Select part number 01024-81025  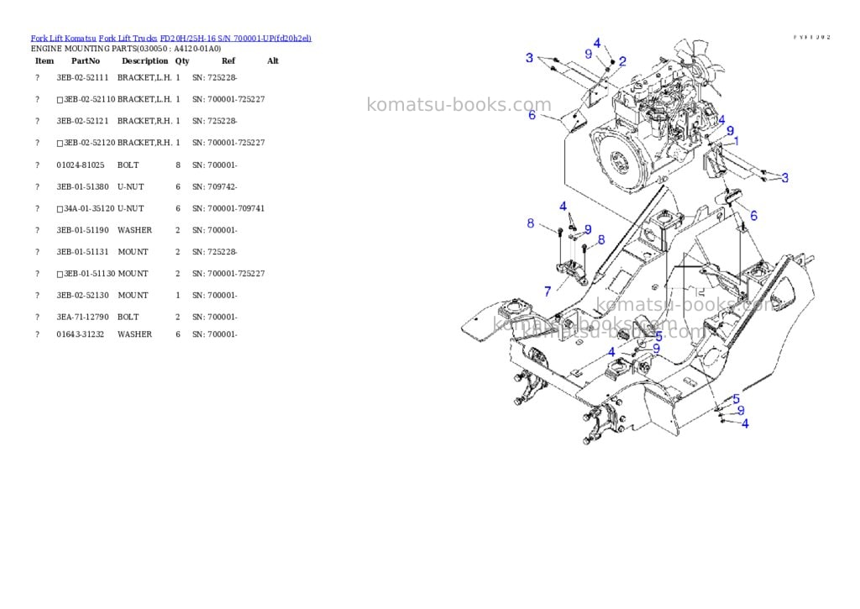pyautogui.click(x=80, y=165)
